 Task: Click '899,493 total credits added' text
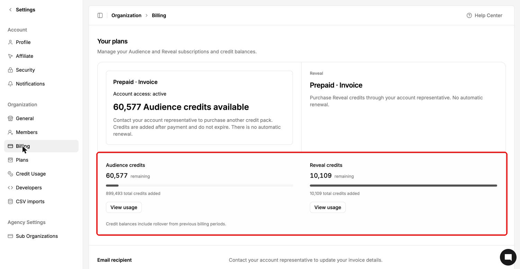(x=133, y=194)
